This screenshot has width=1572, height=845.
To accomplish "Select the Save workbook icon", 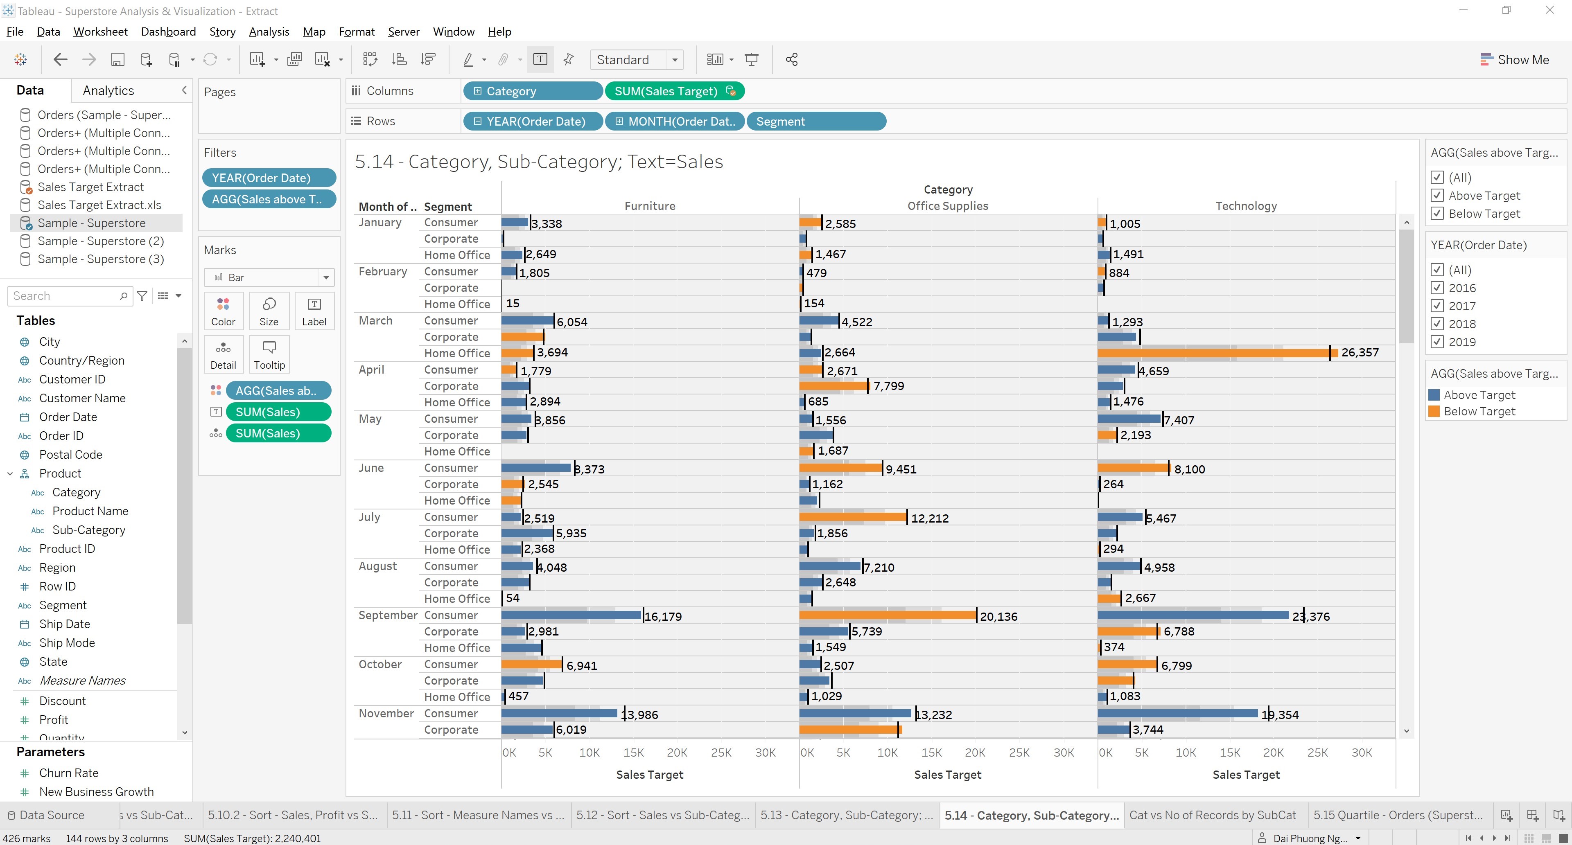I will [118, 59].
